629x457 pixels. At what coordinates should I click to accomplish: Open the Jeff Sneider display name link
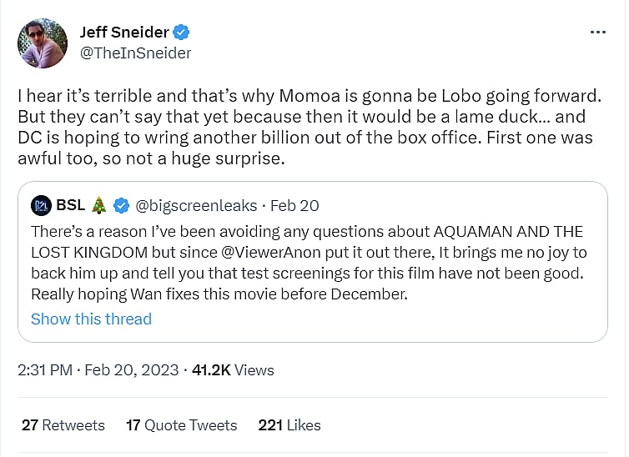pos(124,33)
